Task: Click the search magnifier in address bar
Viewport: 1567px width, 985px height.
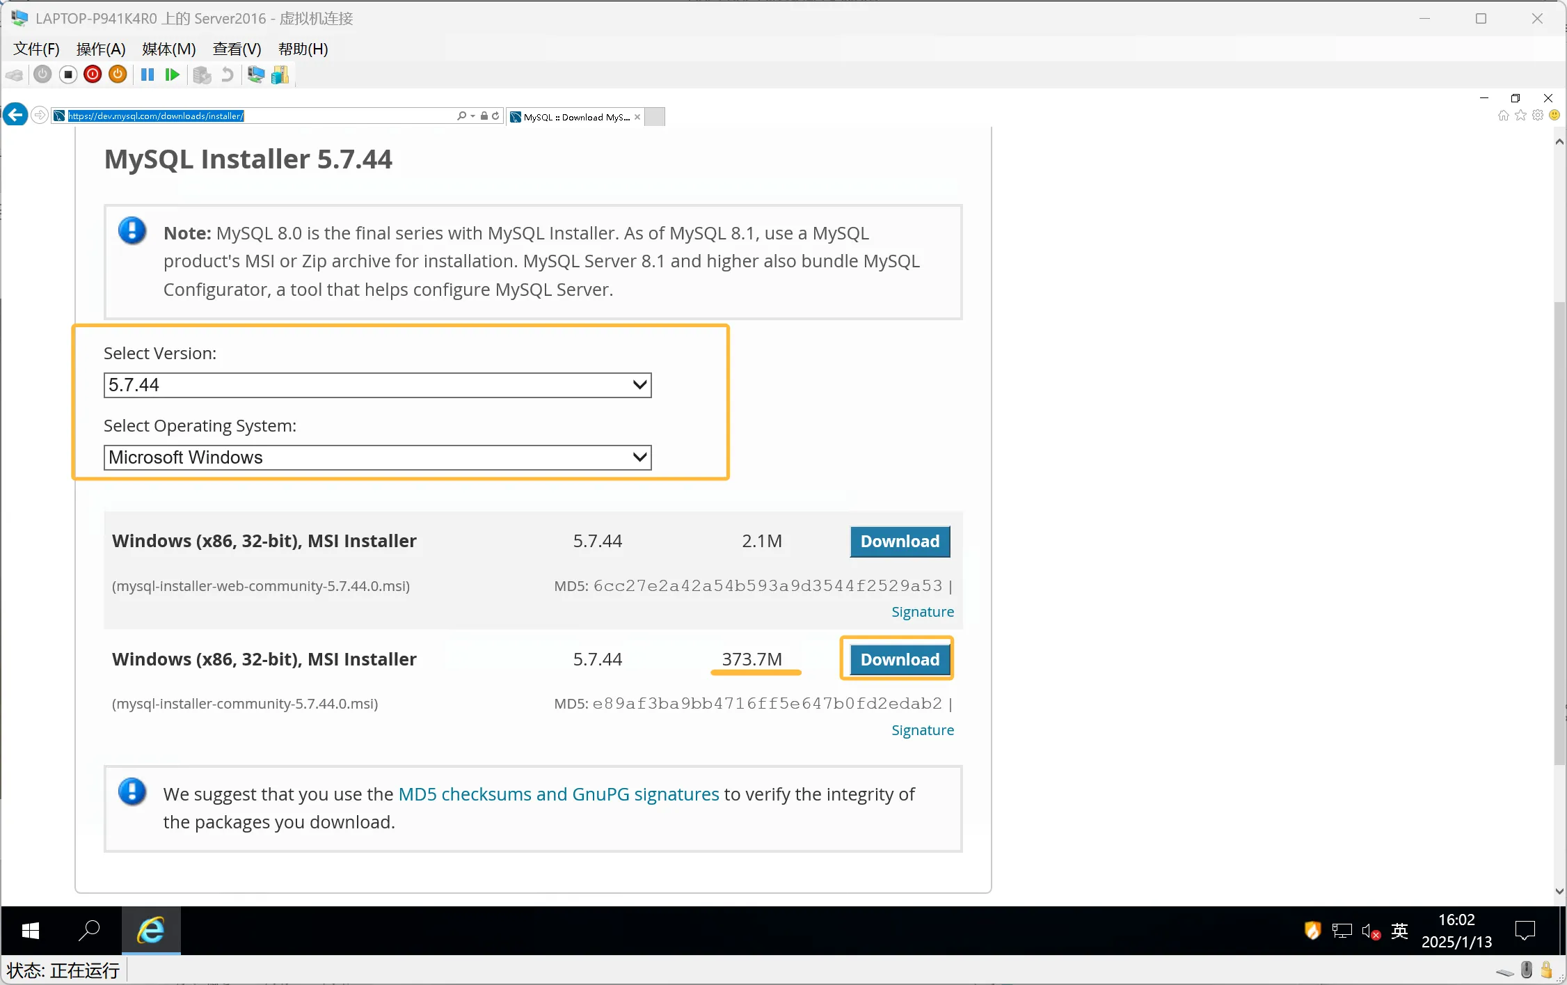Action: (462, 116)
